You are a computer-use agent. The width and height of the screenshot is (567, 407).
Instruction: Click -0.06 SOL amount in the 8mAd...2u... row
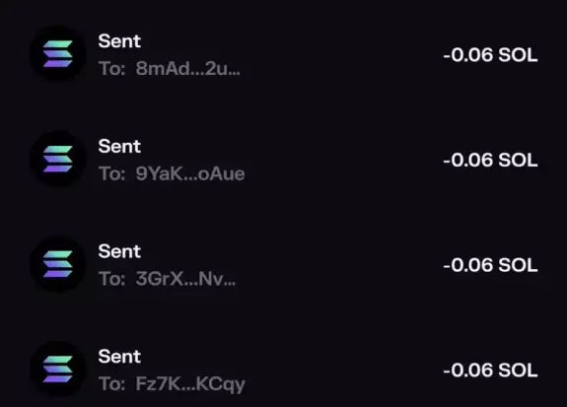tap(490, 55)
